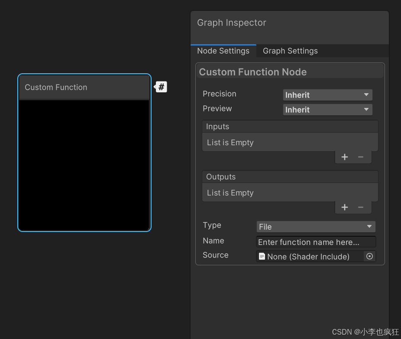Switch to the Graph Settings tab

[290, 51]
